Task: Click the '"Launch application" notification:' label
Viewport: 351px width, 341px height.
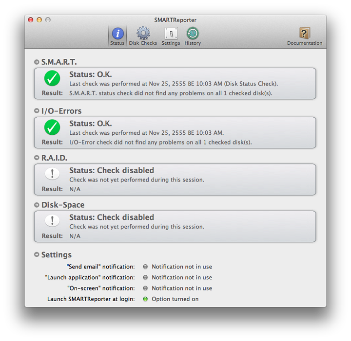Action: [x=90, y=277]
